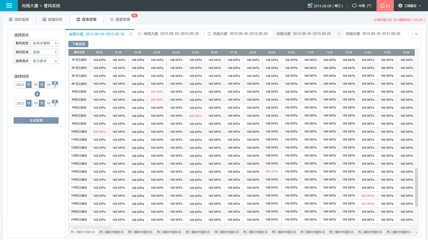Viewport: 428px width, 240px height.
Task: Toggle the 月 unit in the end date row
Action: [42, 103]
